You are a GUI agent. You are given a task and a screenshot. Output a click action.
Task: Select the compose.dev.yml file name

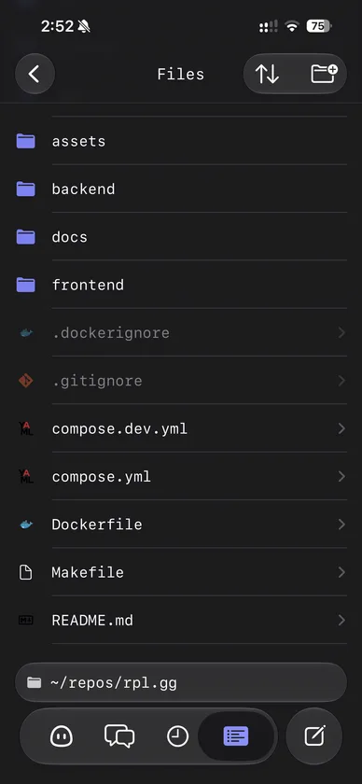(120, 429)
